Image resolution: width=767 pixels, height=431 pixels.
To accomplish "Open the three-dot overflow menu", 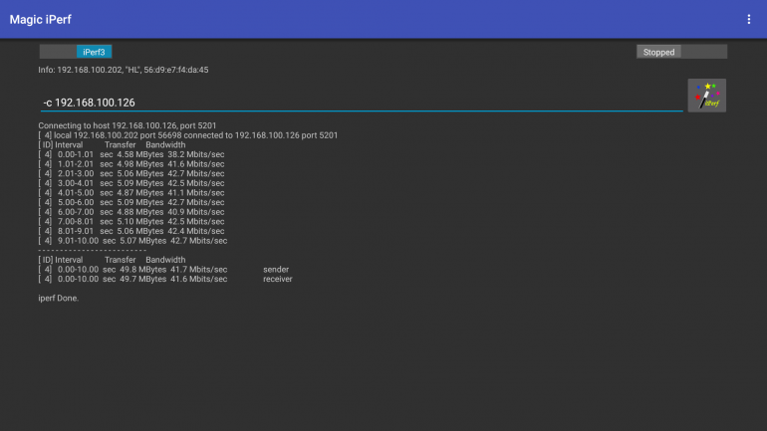I will coord(749,19).
